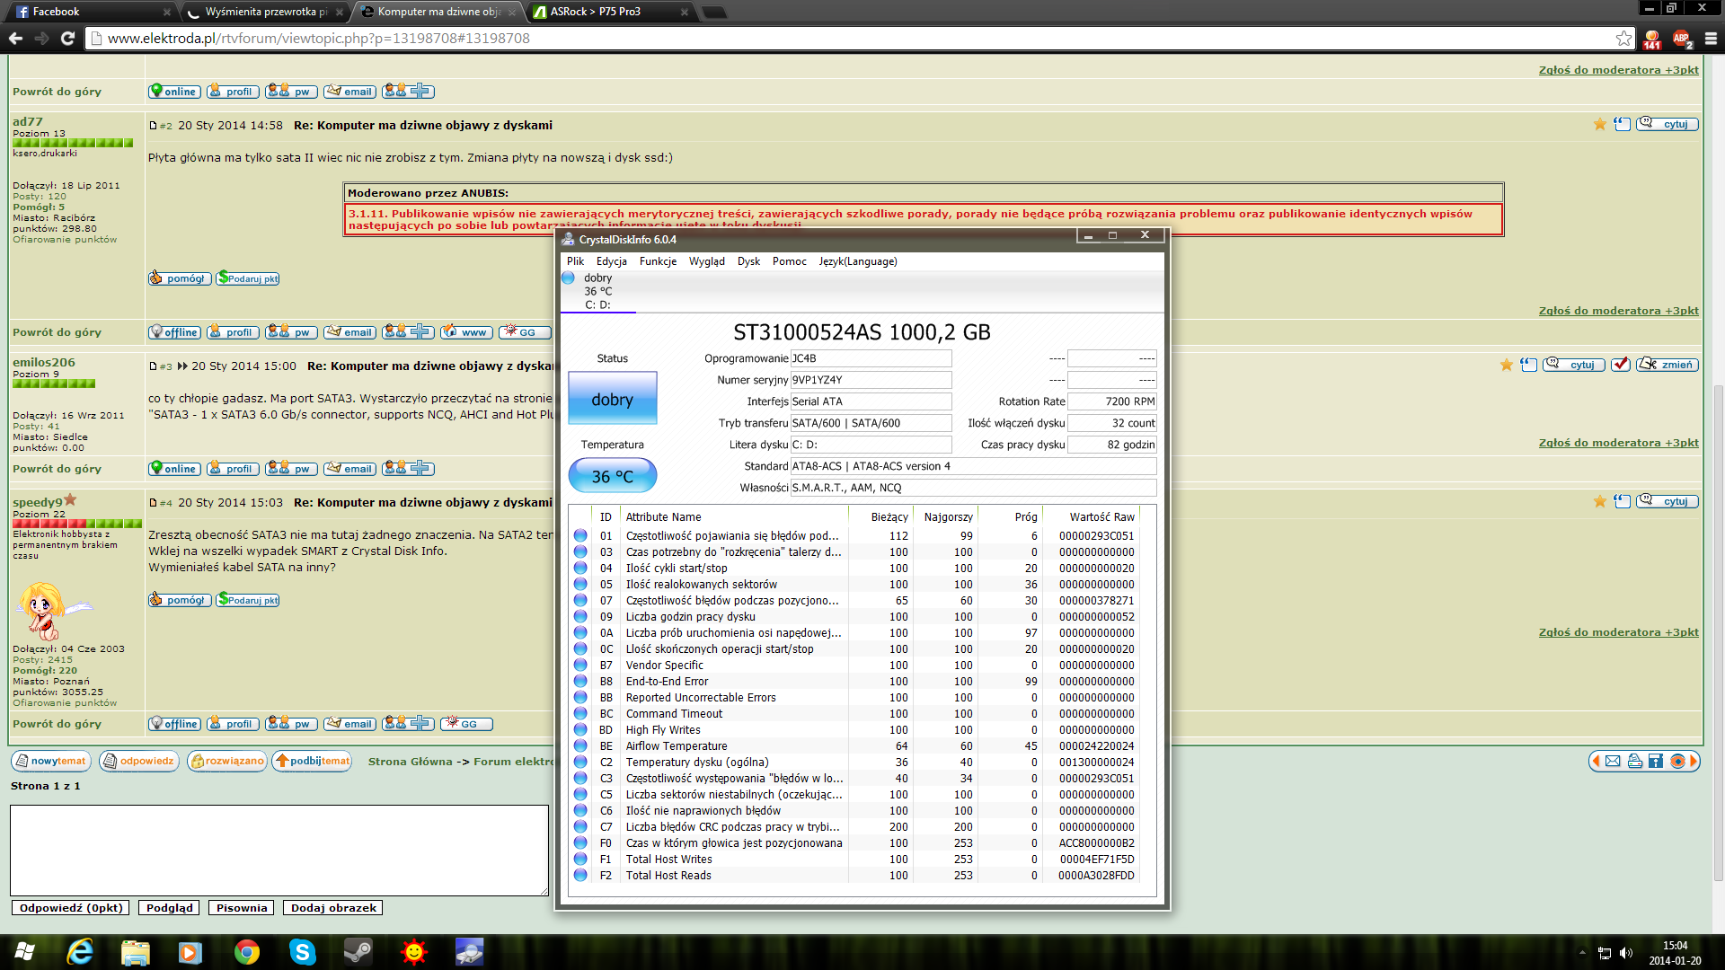Open the Windows Start button
Screen dimensions: 1725x970
click(24, 951)
